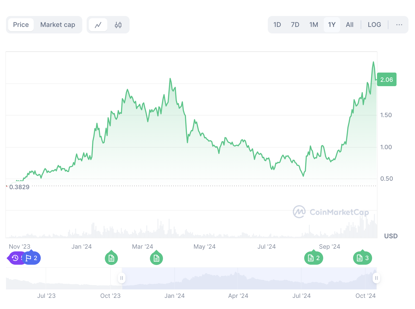This screenshot has height=309, width=415.
Task: Click the Apr '24 navigator label
Action: coord(238,296)
